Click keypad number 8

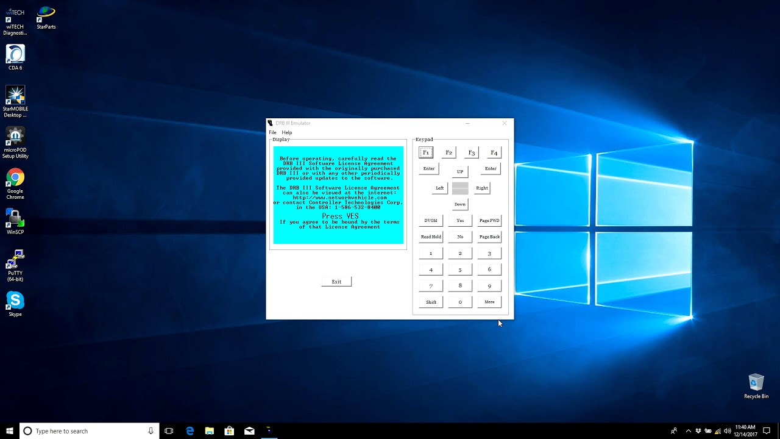click(x=460, y=285)
